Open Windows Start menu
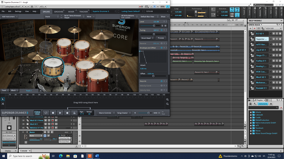This screenshot has width=284, height=159. (3, 156)
